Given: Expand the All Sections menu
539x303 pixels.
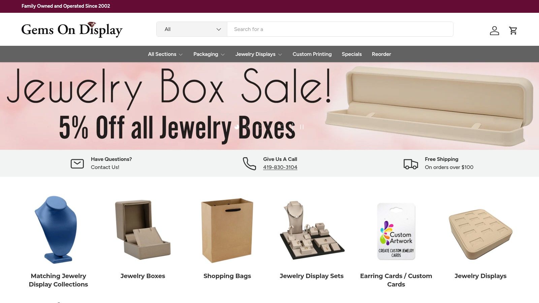Looking at the screenshot, I should pyautogui.click(x=165, y=54).
